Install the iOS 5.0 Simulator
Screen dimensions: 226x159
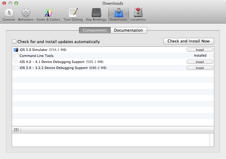(x=200, y=50)
